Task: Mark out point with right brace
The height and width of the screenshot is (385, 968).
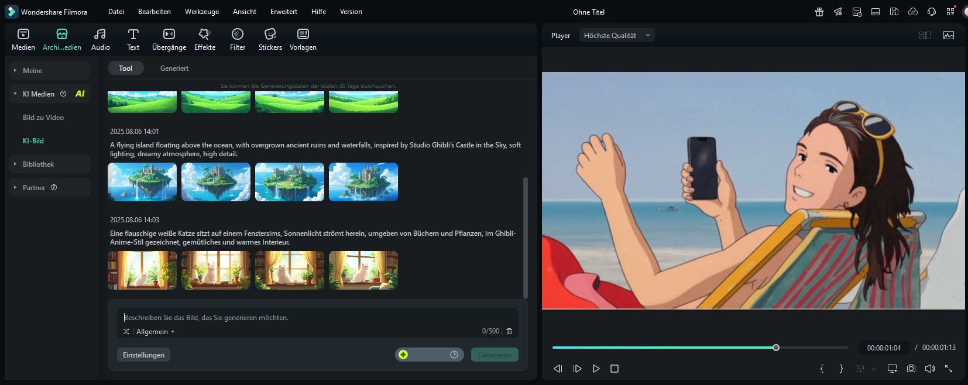Action: (x=841, y=369)
